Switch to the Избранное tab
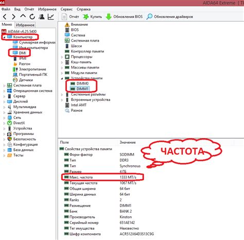 (25, 25)
